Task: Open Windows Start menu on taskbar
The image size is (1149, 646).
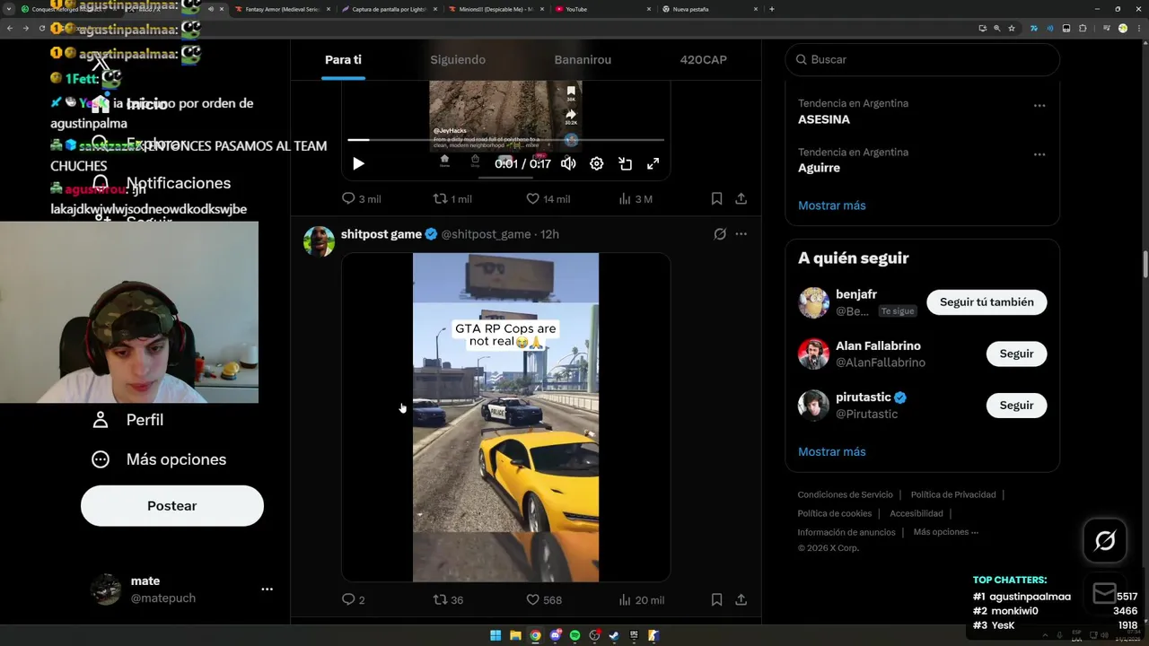Action: (496, 635)
